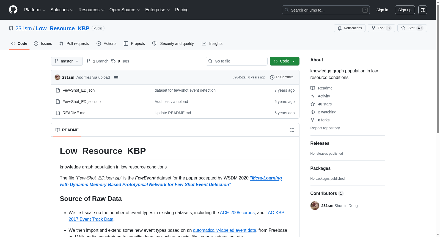
Task: Click the book icon beside Readme
Action: point(313,88)
